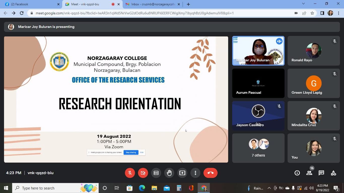This screenshot has width=344, height=193.
Task: Show hidden system tray icons
Action: [x=269, y=188]
